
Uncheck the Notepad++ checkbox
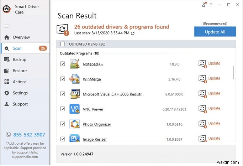63,64
